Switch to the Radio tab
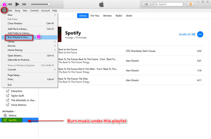Viewport: 211px width, 139px height. pos(119,16)
